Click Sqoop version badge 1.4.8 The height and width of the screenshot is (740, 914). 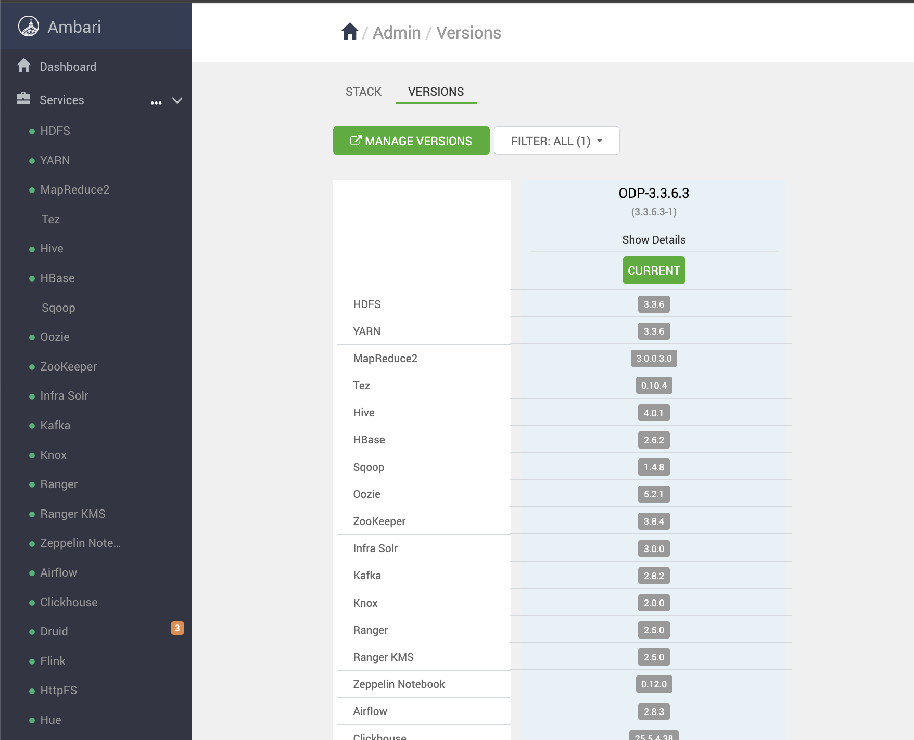coord(654,467)
